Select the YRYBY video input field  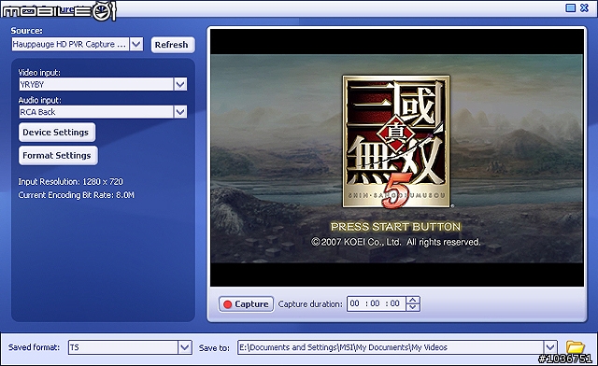pos(96,84)
